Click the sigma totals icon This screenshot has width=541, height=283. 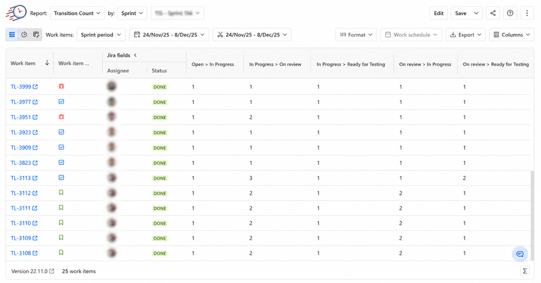click(x=524, y=271)
